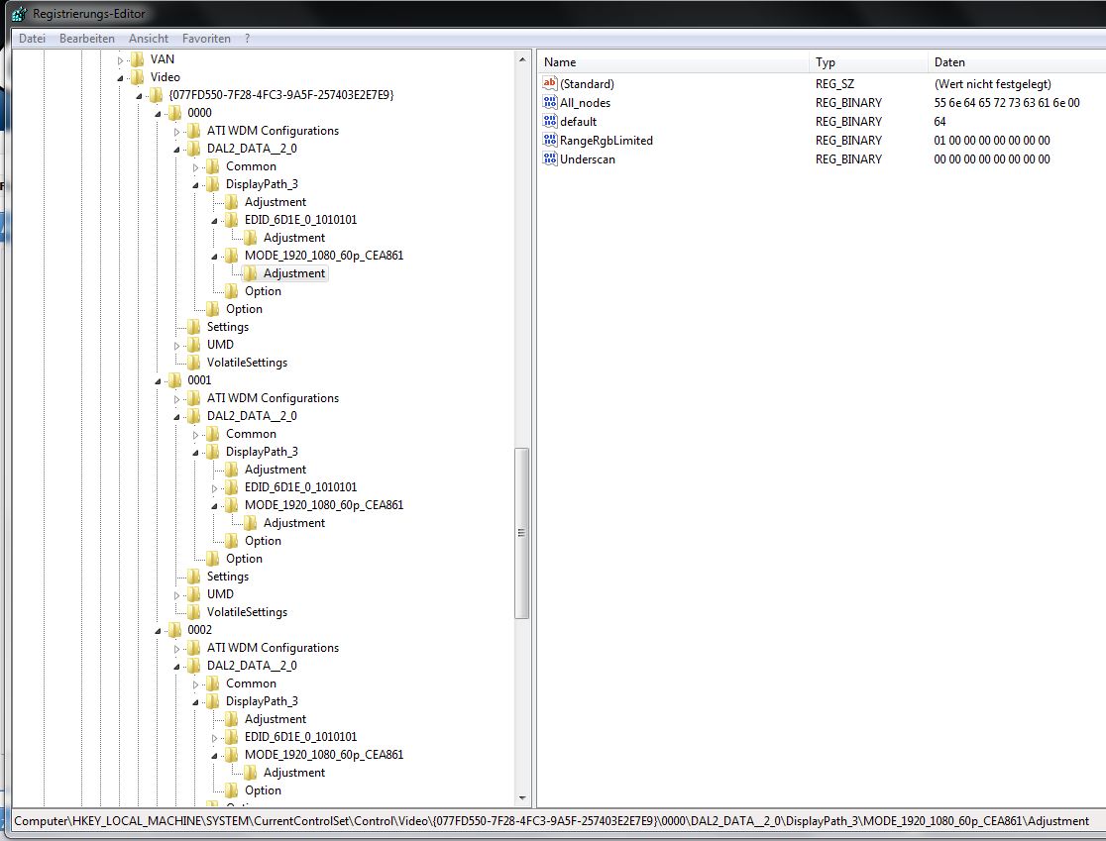The height and width of the screenshot is (841, 1106).
Task: Select the (Standard) value entry
Action: (x=587, y=84)
